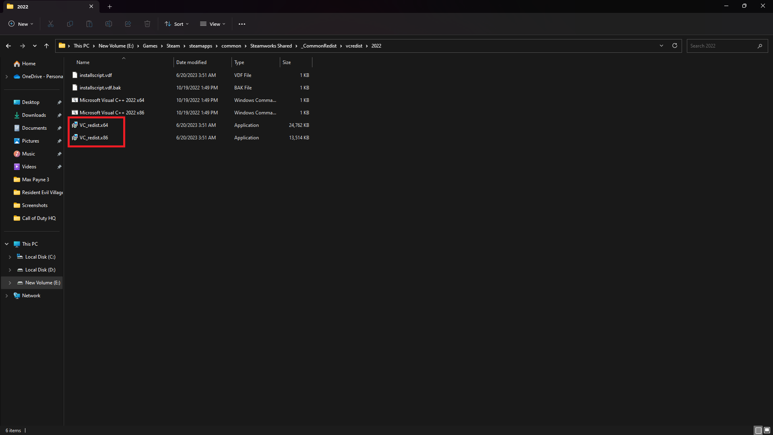Open a new tab with plus button

(x=110, y=6)
